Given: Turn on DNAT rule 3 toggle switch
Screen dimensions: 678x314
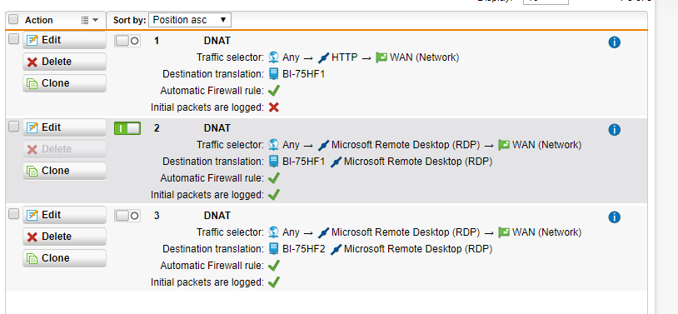Looking at the screenshot, I should point(127,216).
